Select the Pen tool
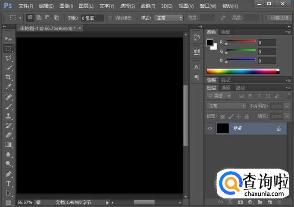Screen dimensions: 294x207 pyautogui.click(x=9, y=174)
